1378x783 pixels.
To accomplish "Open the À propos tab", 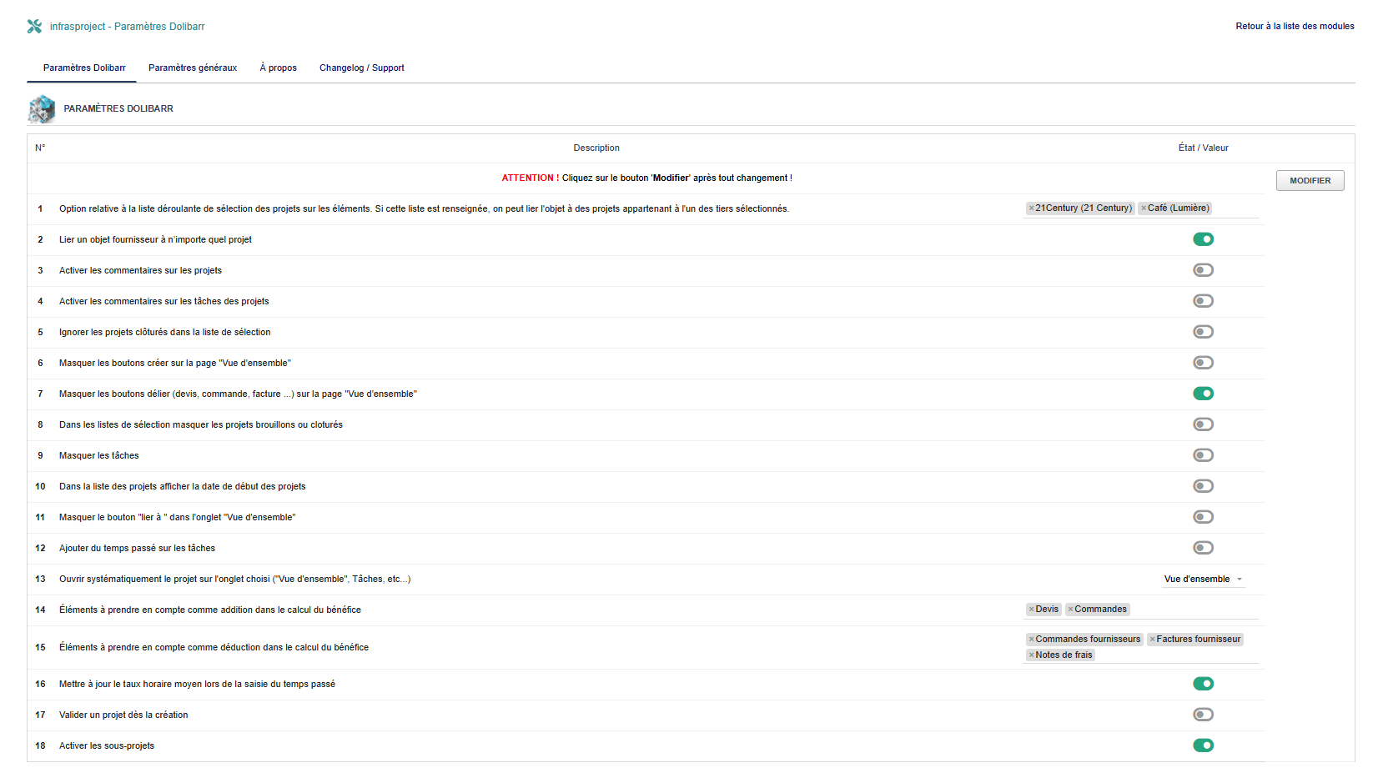I will 278,68.
